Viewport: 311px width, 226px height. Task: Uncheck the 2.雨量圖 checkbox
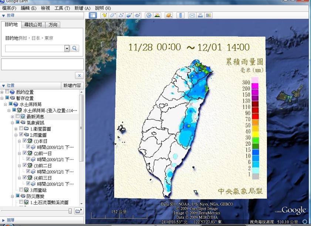[21, 135]
